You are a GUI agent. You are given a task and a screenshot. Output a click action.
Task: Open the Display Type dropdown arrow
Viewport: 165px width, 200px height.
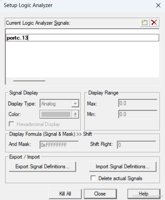click(x=75, y=104)
